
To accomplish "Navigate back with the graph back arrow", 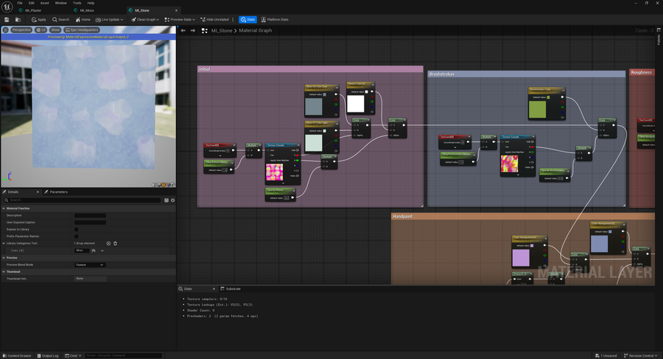I will pyautogui.click(x=183, y=31).
